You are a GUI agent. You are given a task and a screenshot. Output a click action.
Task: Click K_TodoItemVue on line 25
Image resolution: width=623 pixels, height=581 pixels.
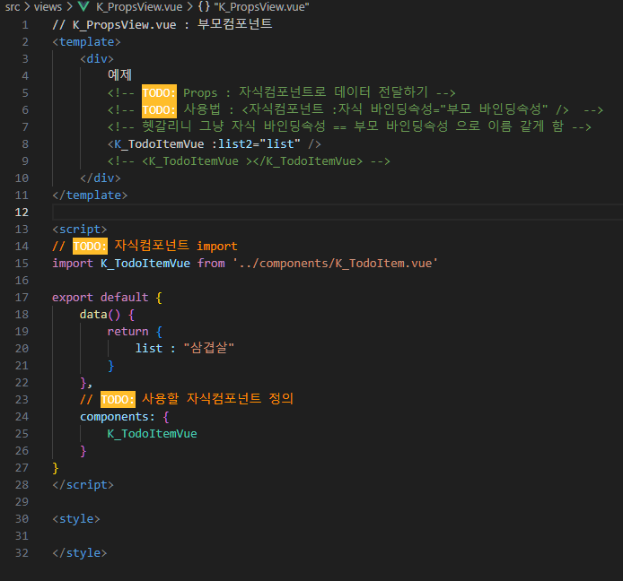point(153,434)
